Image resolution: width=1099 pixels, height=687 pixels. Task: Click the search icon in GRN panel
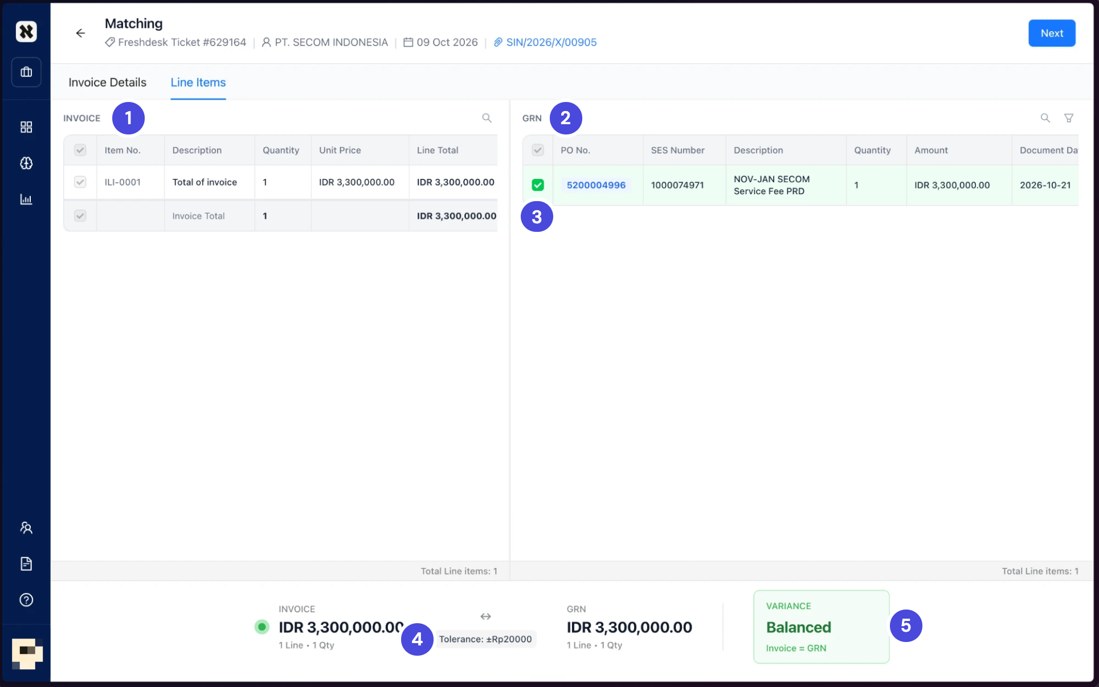click(x=1045, y=118)
